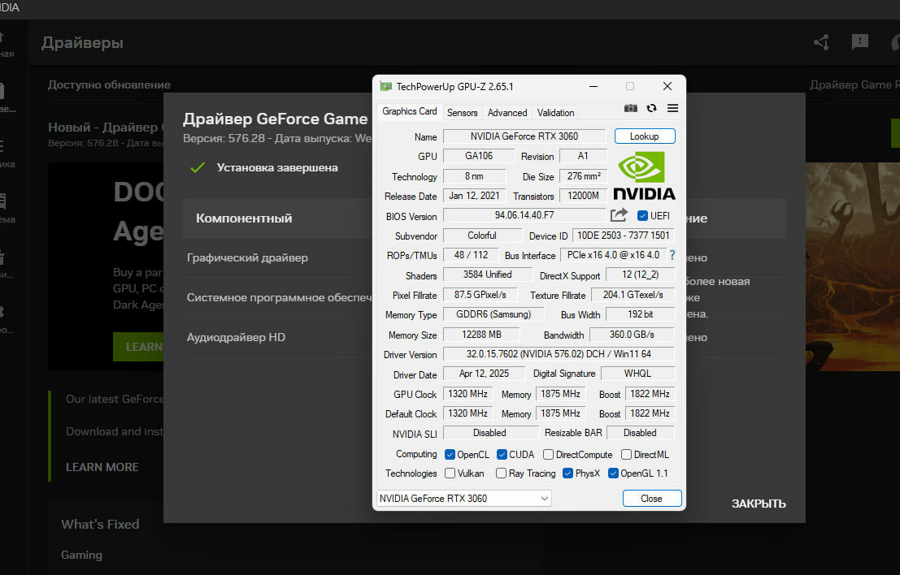
Task: Click the NVIDIA logo in GPU-Z
Action: click(644, 175)
